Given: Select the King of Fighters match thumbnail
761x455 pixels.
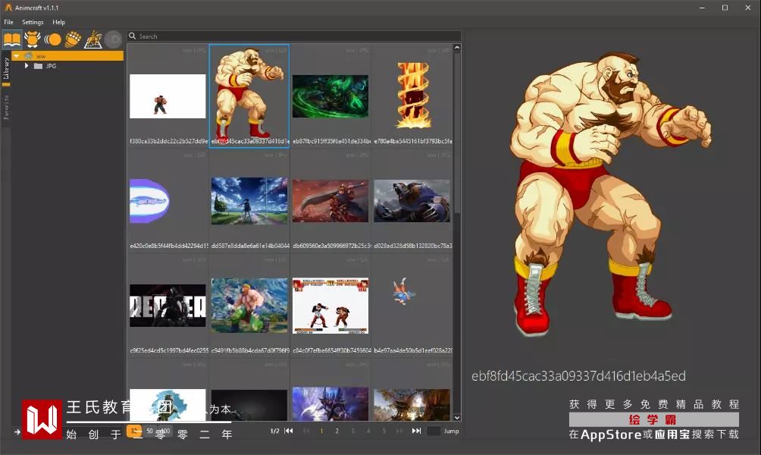Looking at the screenshot, I should tap(330, 306).
